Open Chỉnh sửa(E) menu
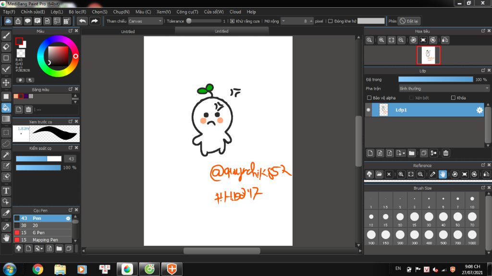Viewport: 492px width, 276px height. (33, 12)
